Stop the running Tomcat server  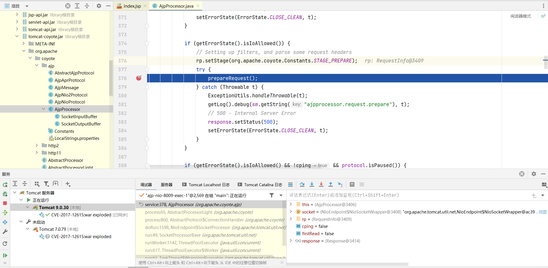[x=5, y=203]
